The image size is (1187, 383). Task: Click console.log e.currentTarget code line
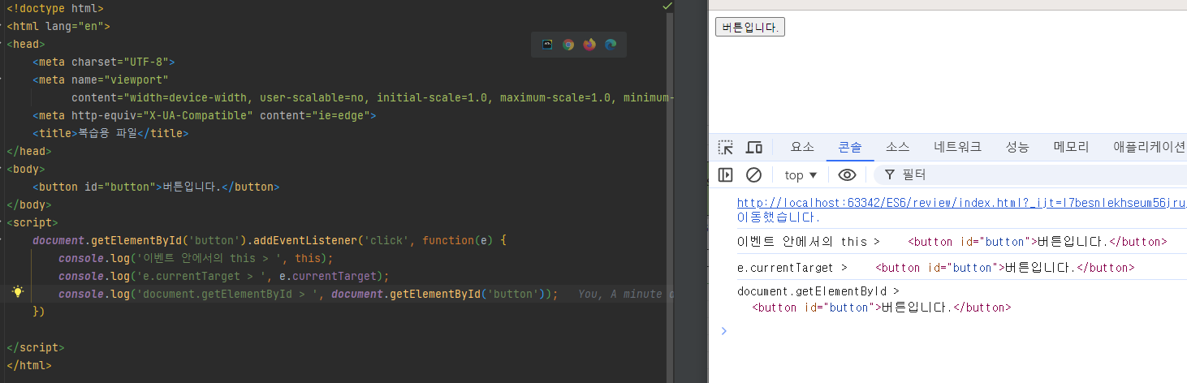(223, 276)
